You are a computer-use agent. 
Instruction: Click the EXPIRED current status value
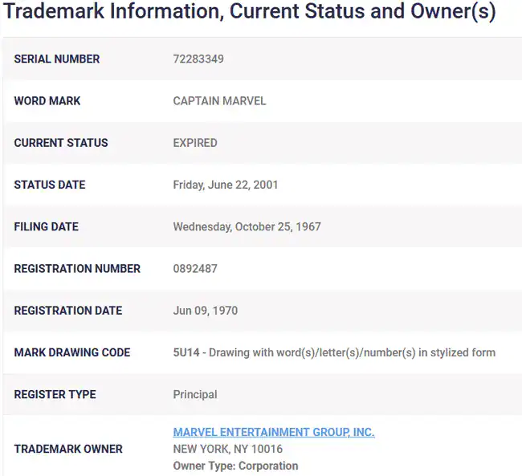click(195, 143)
